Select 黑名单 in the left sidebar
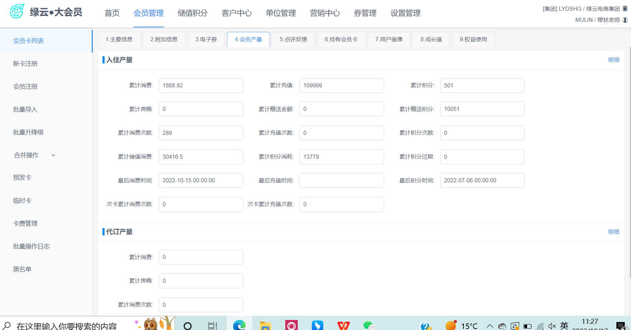Screen dimensions: 631x330 pos(22,269)
